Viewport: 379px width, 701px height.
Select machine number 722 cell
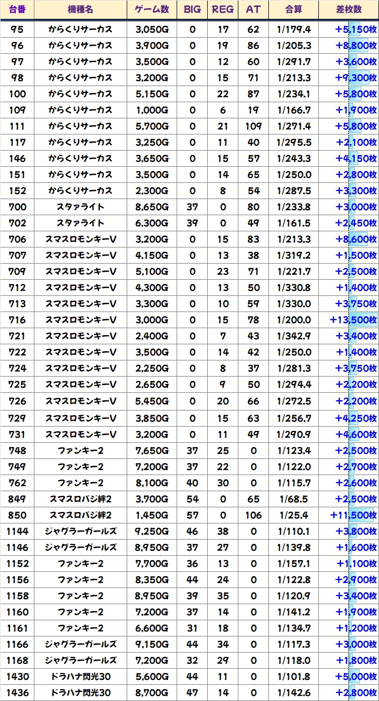tap(17, 352)
